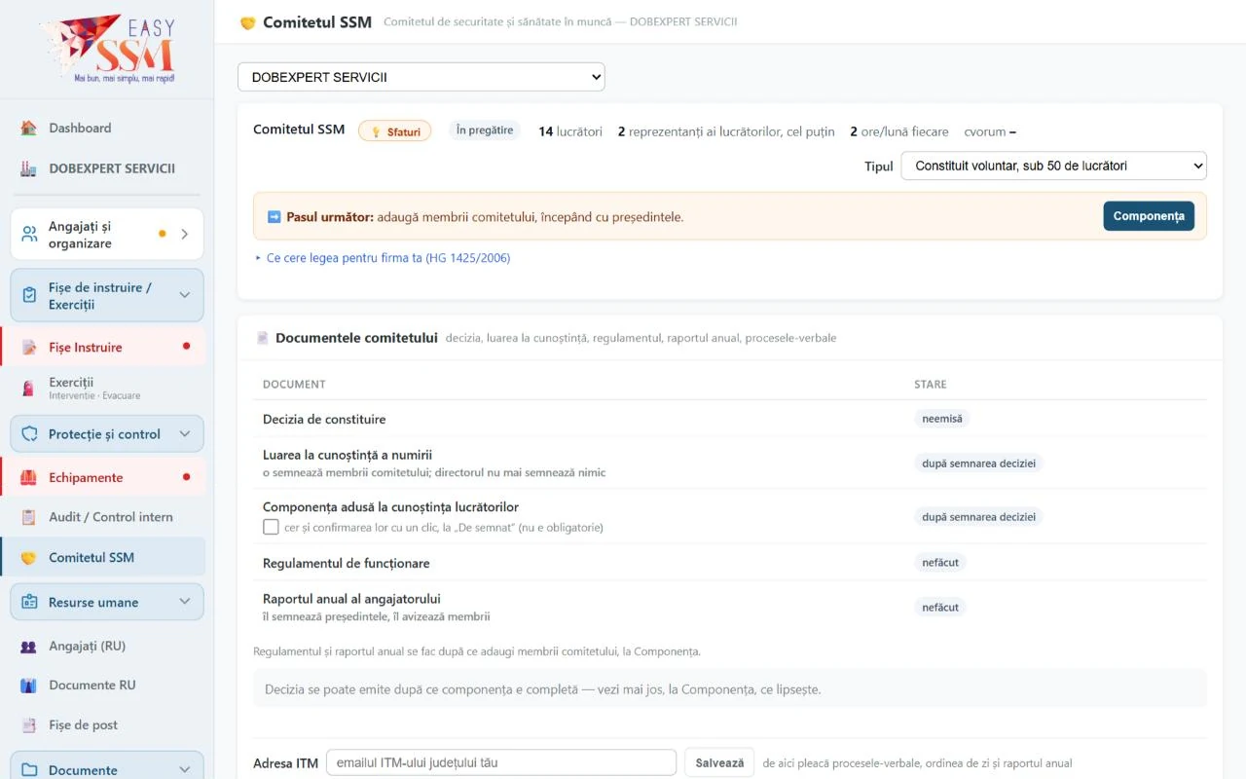Viewport: 1246px width, 779px height.
Task: Click the Regulamentul de funcționare document name
Action: pyautogui.click(x=347, y=564)
